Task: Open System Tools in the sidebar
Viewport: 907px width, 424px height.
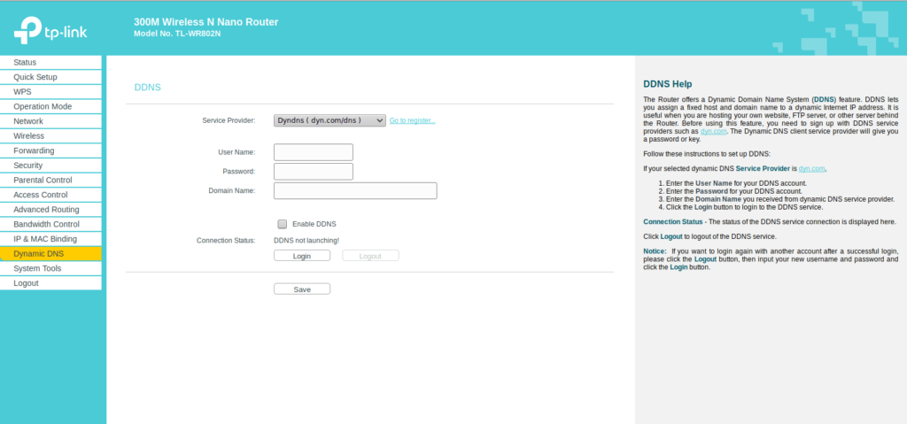Action: [37, 268]
